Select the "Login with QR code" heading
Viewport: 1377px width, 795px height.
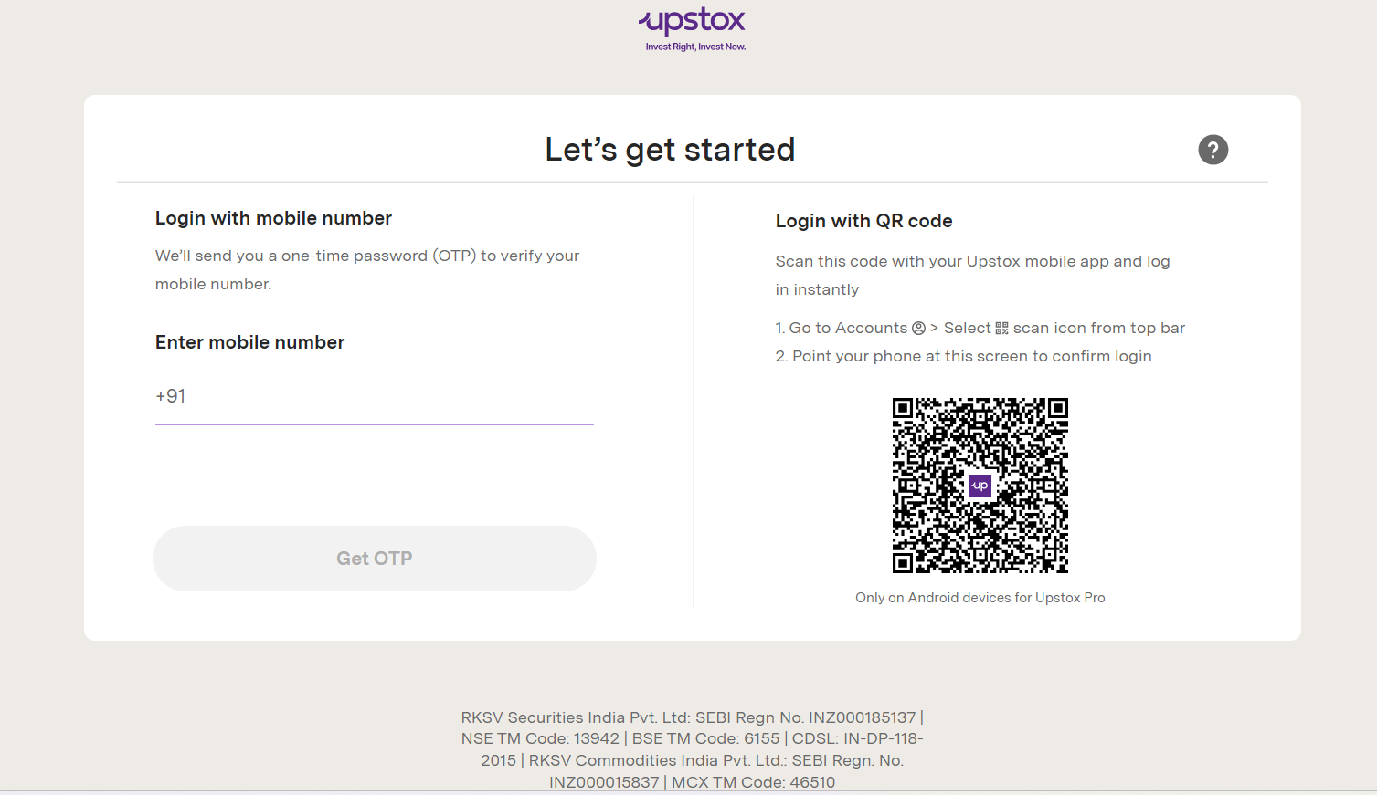[863, 221]
